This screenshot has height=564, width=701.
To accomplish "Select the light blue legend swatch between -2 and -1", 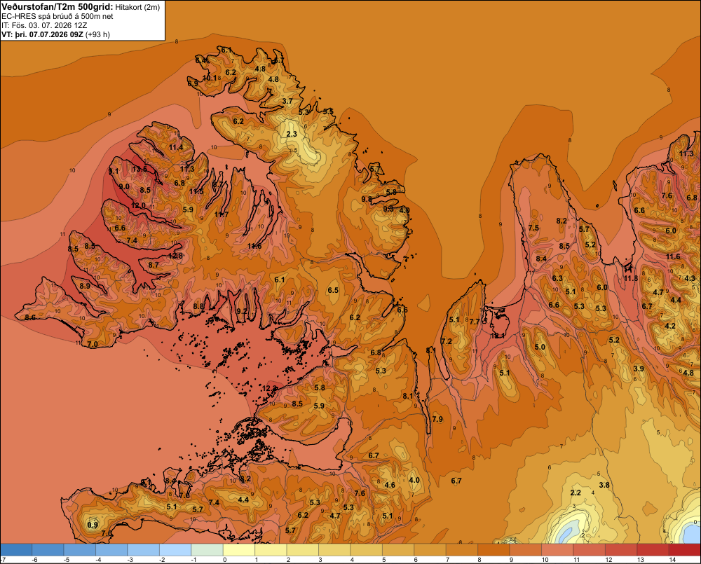I will [175, 550].
